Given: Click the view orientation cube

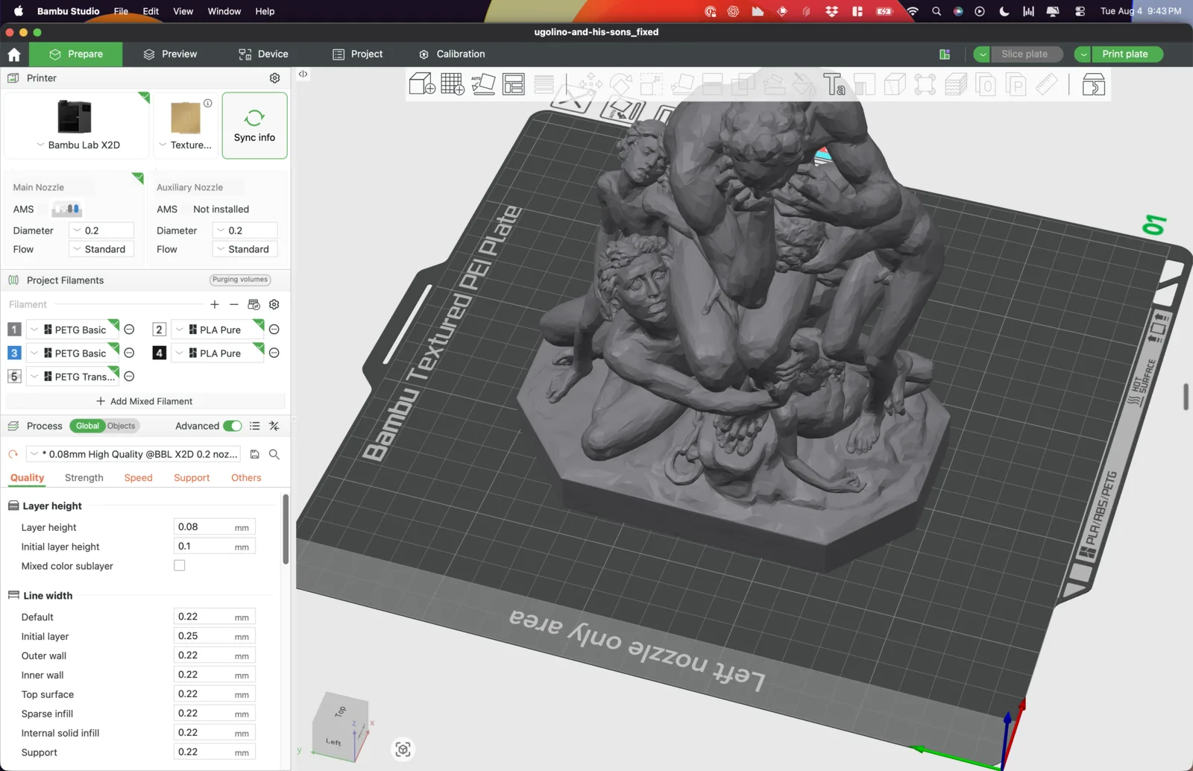Looking at the screenshot, I should [341, 728].
